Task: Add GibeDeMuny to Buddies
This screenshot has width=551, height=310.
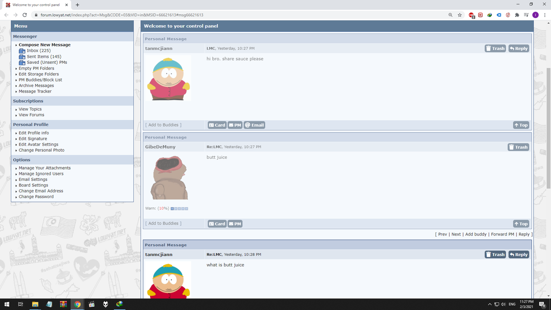Action: click(163, 223)
